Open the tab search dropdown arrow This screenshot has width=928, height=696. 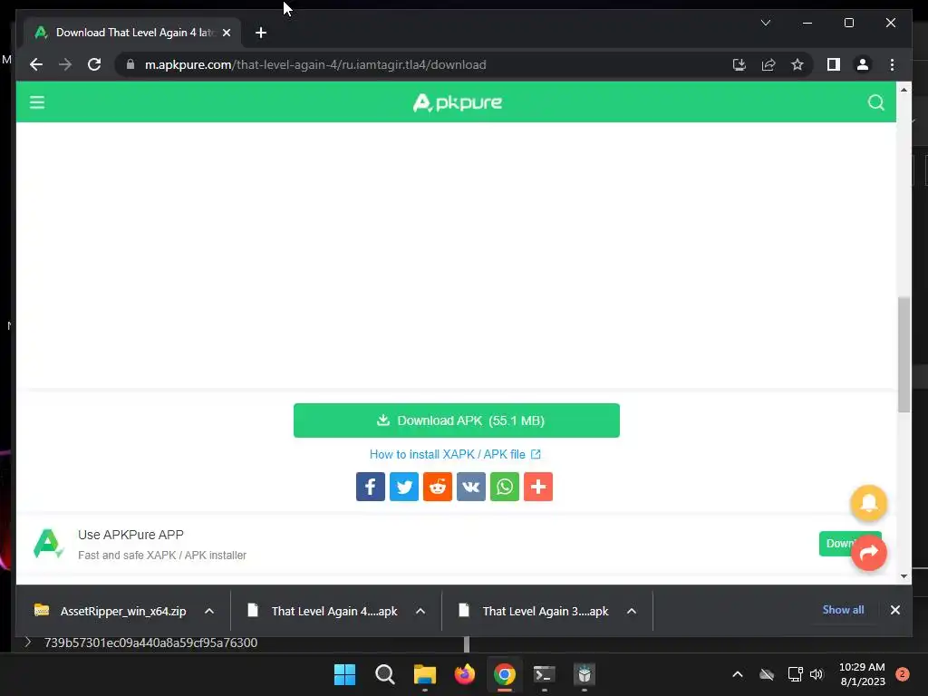[x=765, y=23]
